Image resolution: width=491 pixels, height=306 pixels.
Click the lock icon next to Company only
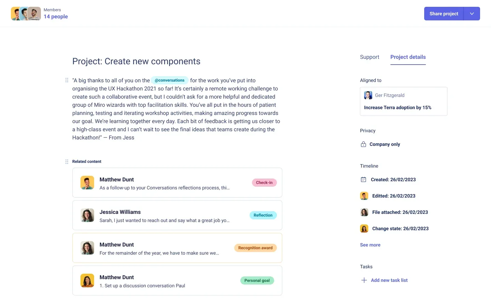click(363, 144)
